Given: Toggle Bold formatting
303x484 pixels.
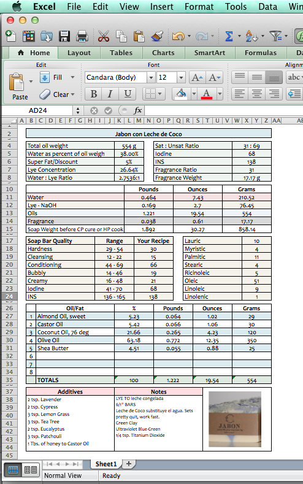Looking at the screenshot, I should (94, 94).
